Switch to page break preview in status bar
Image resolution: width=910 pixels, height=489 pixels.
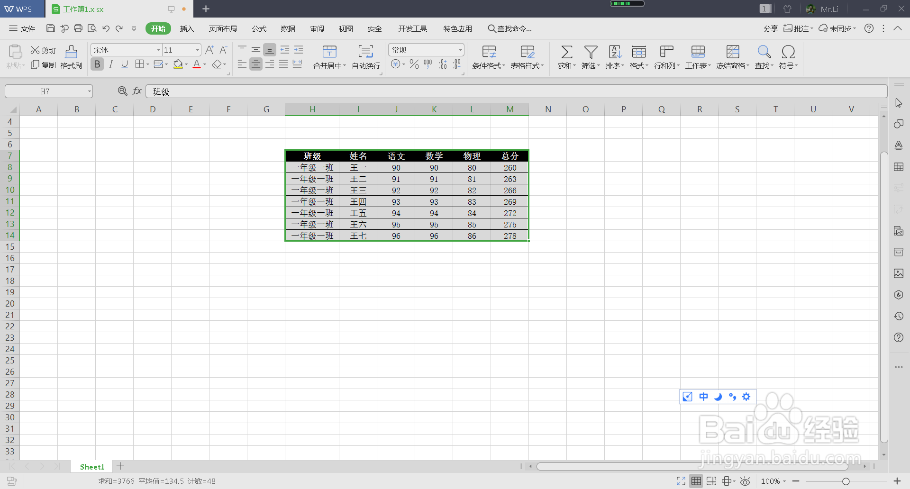coord(711,481)
